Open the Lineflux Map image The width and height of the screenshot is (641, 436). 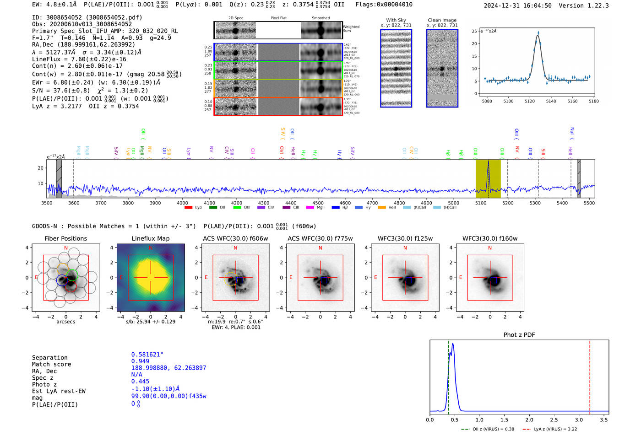click(151, 278)
